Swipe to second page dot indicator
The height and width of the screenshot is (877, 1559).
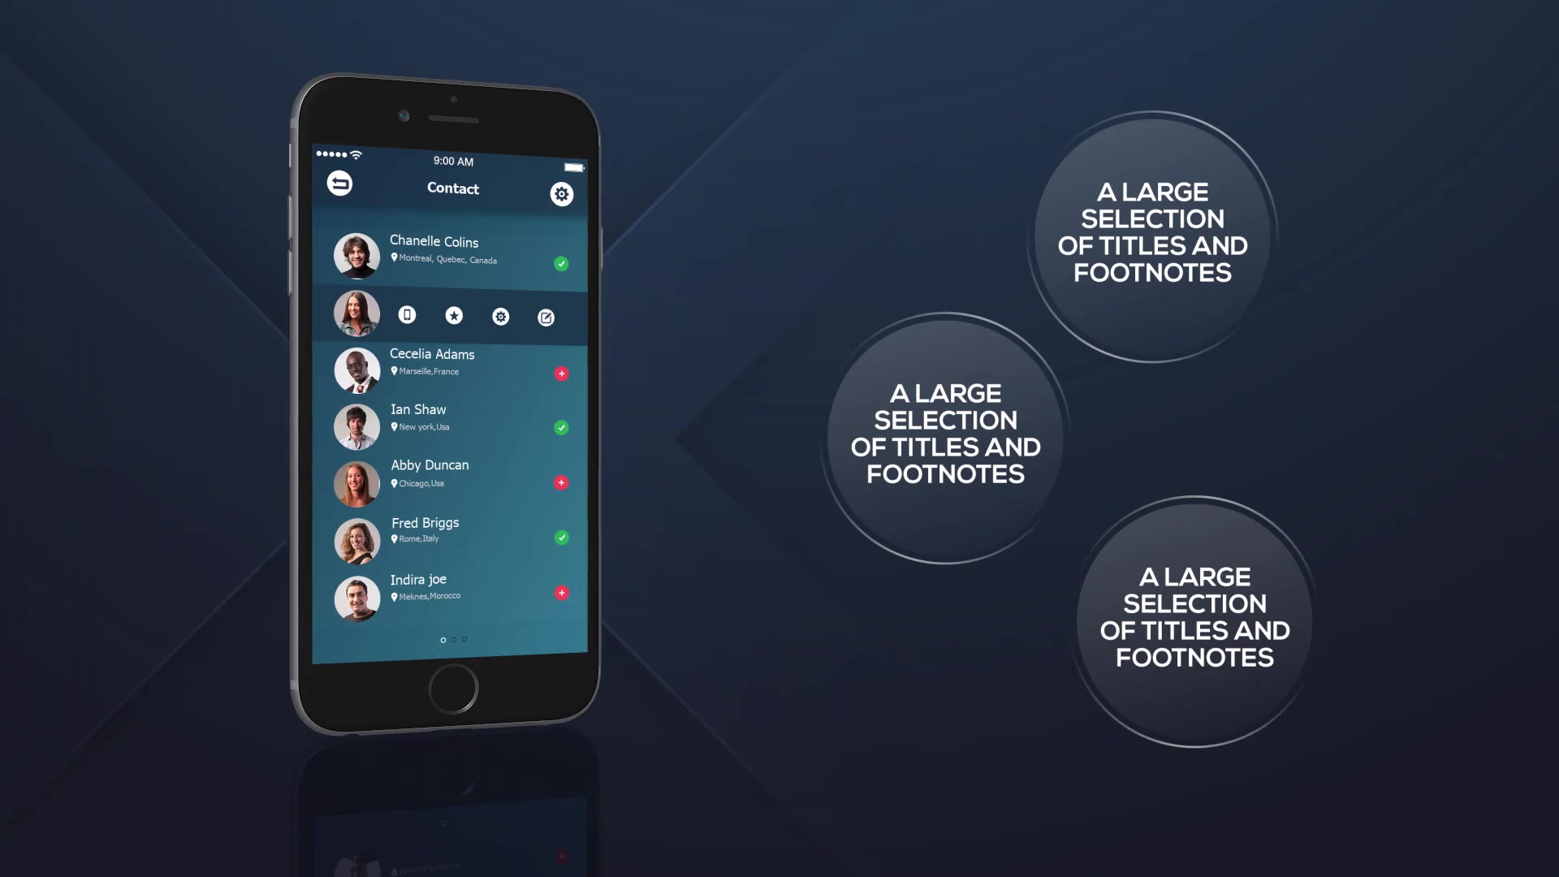(x=454, y=638)
